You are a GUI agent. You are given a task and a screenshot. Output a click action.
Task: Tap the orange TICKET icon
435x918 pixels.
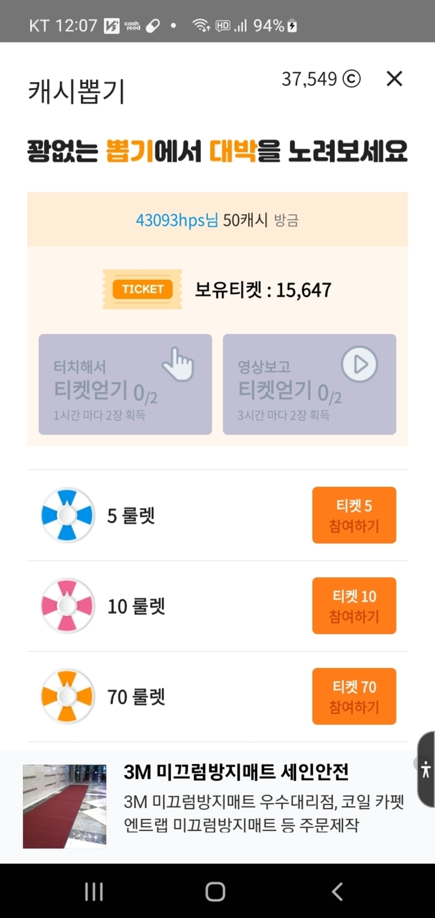[x=143, y=289]
